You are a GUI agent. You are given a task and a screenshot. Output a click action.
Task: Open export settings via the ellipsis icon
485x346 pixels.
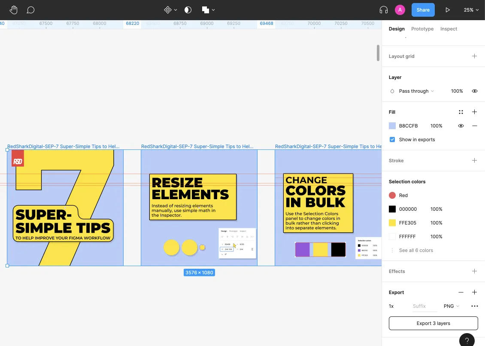point(474,306)
